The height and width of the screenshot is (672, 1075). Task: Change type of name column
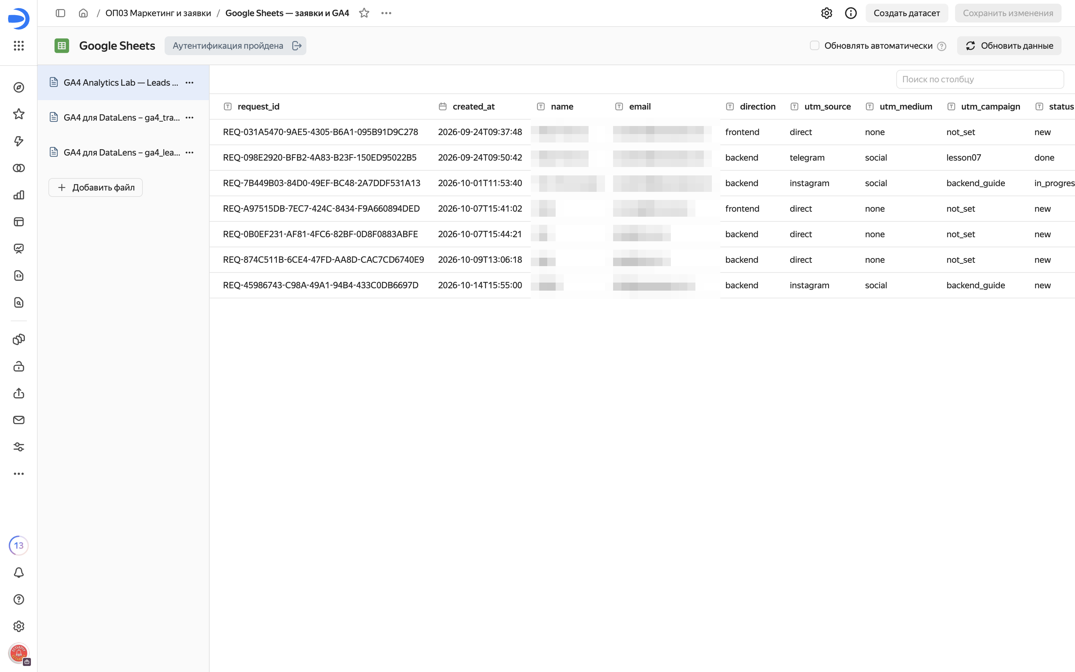coord(541,106)
